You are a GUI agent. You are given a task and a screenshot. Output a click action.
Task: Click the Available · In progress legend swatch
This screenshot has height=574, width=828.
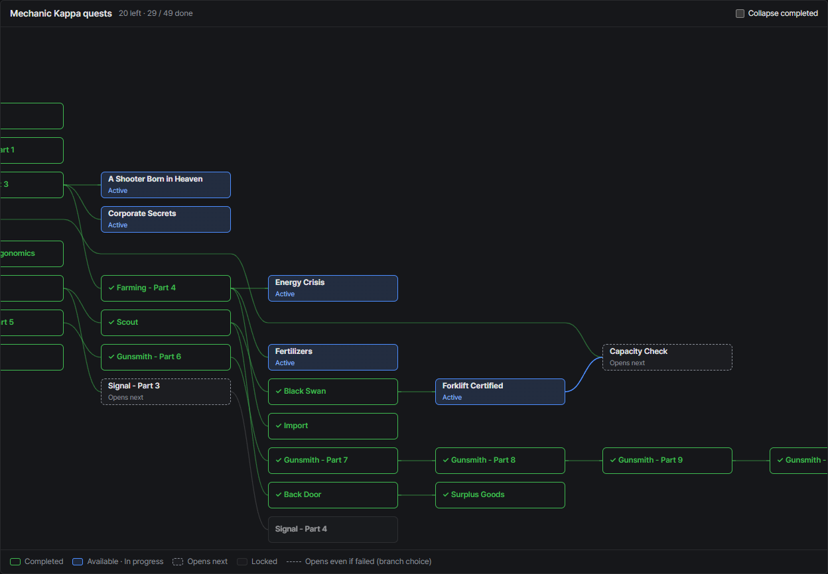78,561
